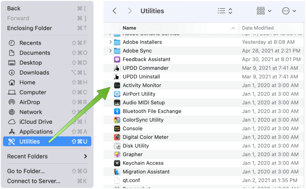Sort by the Date Modified column header
Image resolution: width=306 pixels, height=189 pixels.
coord(258,28)
